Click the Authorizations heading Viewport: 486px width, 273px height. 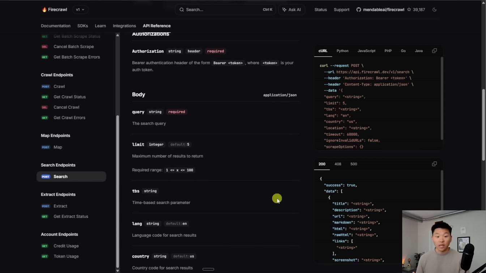[x=151, y=34]
